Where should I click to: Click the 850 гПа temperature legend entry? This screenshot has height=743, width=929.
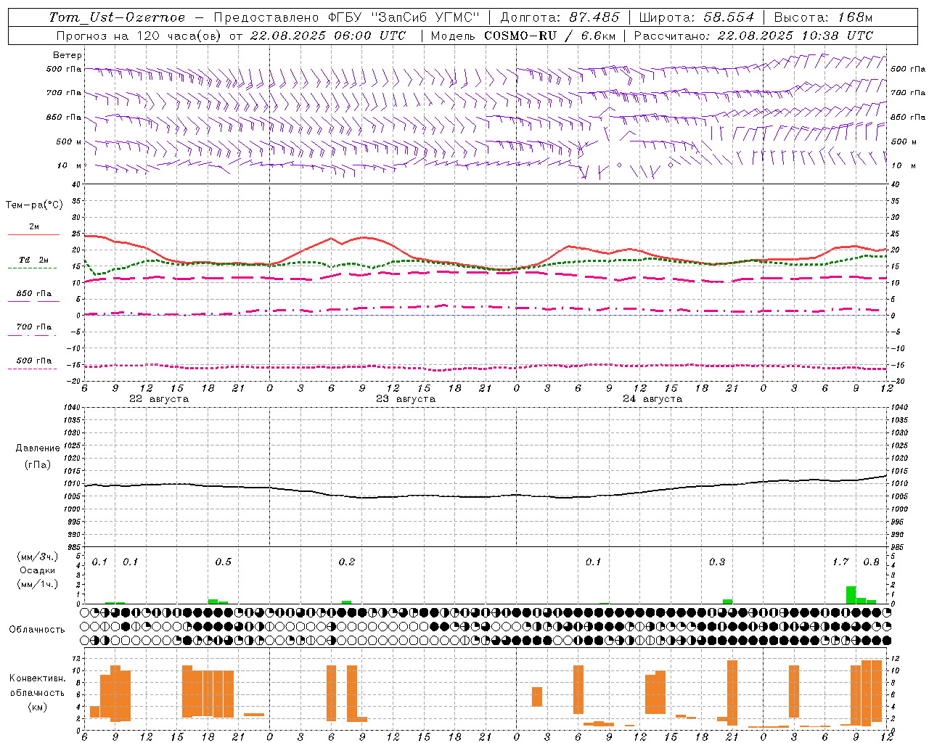click(x=34, y=294)
